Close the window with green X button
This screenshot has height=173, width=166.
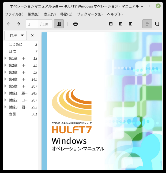tap(158, 6)
